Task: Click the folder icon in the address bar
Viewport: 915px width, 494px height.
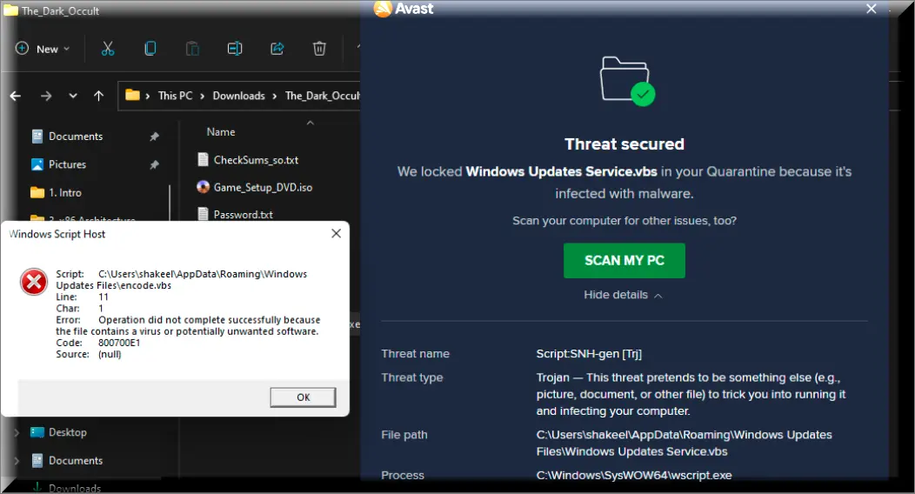Action: pos(133,95)
